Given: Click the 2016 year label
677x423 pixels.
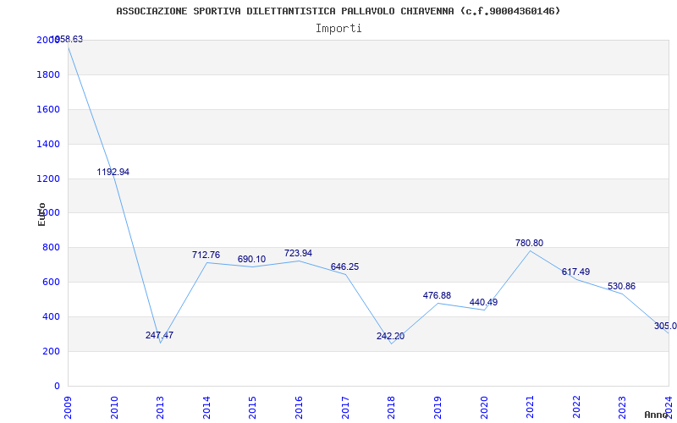Looking at the screenshot, I should pyautogui.click(x=299, y=408).
